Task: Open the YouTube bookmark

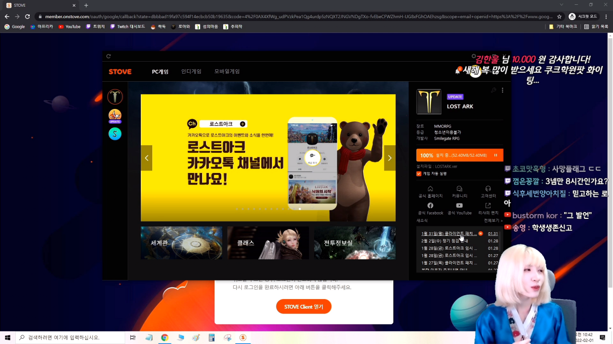Action: click(x=69, y=27)
